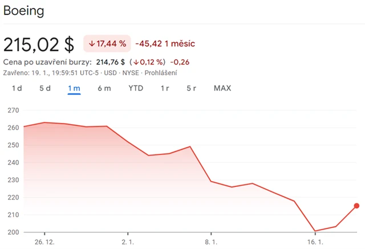Click the small arrow beside 0,12 %

point(136,62)
